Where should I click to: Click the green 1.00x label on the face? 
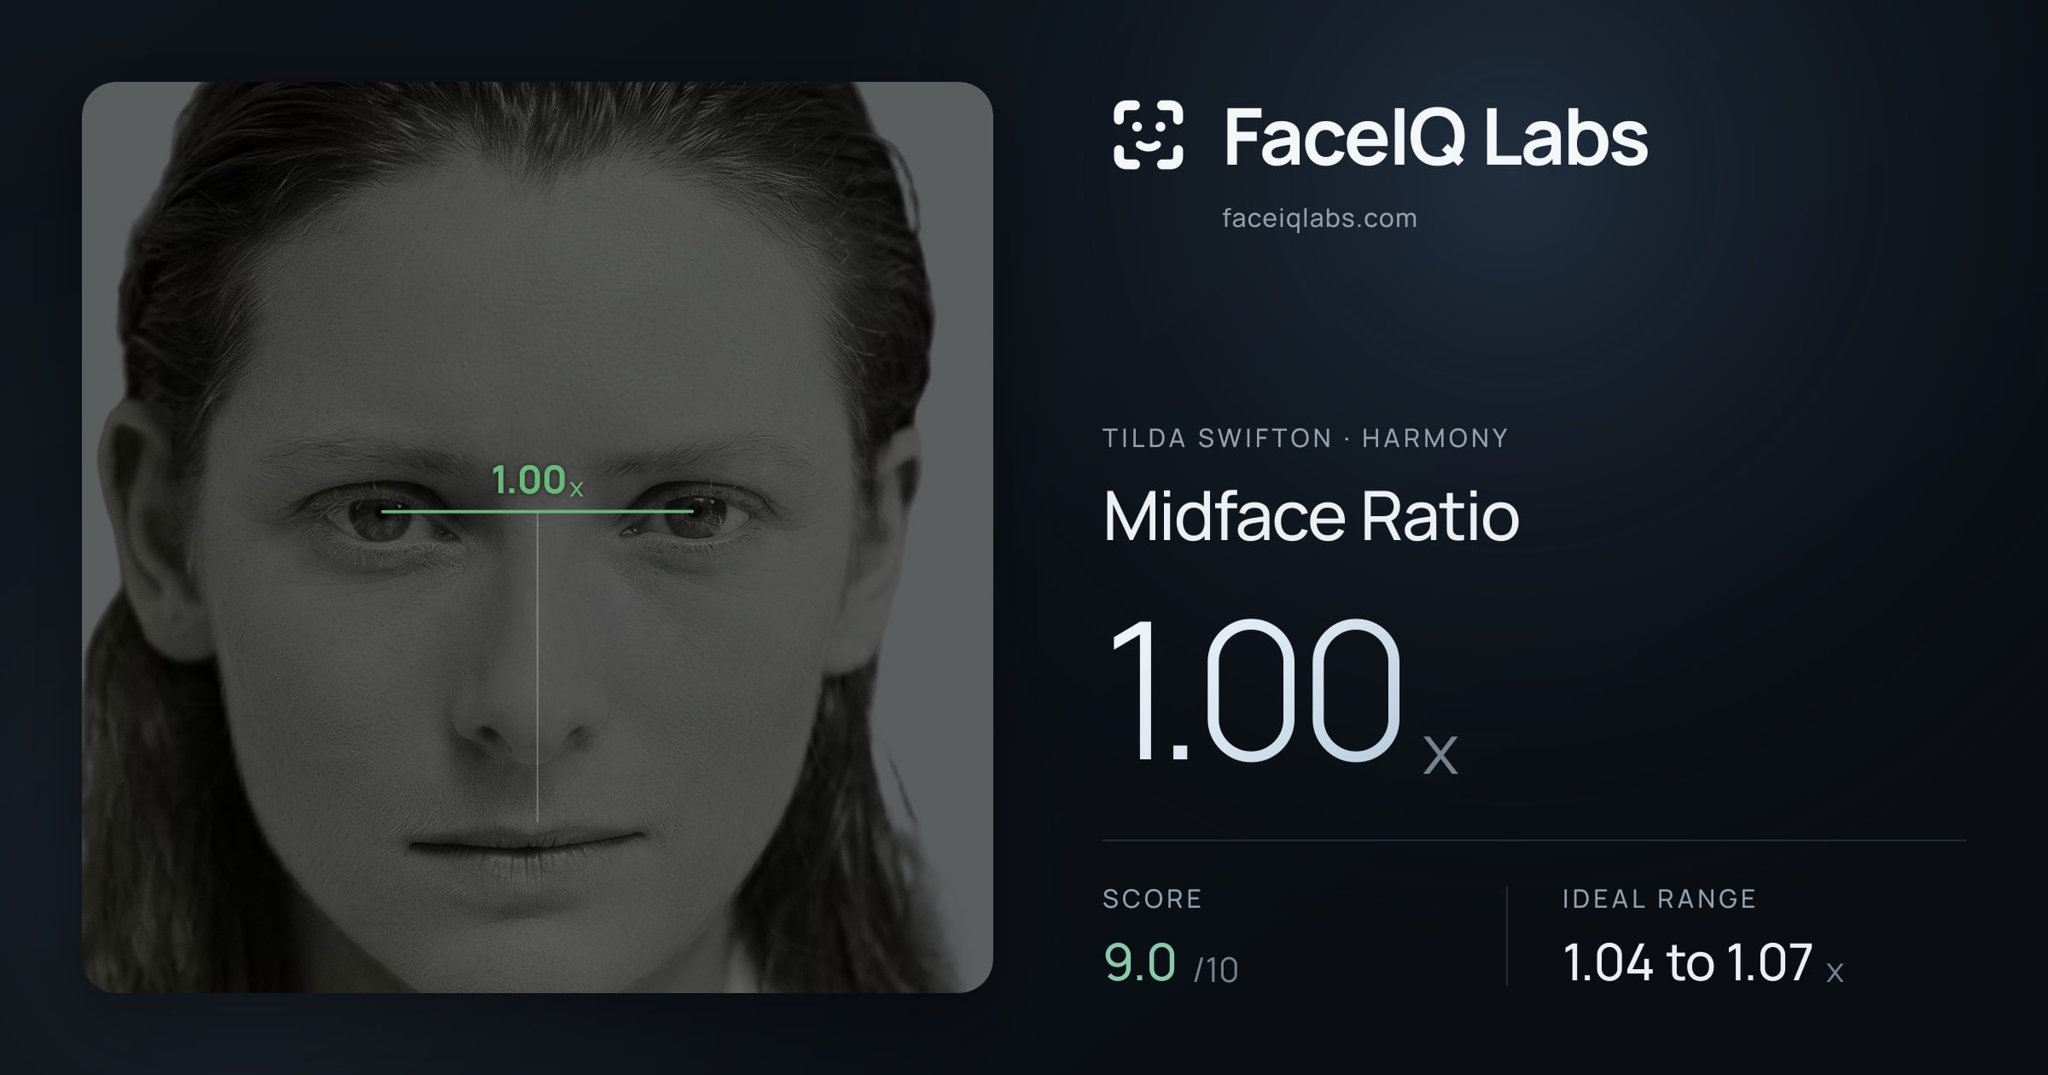537,480
